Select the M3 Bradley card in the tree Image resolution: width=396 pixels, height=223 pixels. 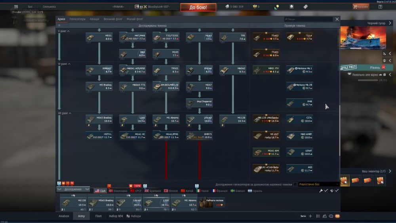(x=99, y=86)
